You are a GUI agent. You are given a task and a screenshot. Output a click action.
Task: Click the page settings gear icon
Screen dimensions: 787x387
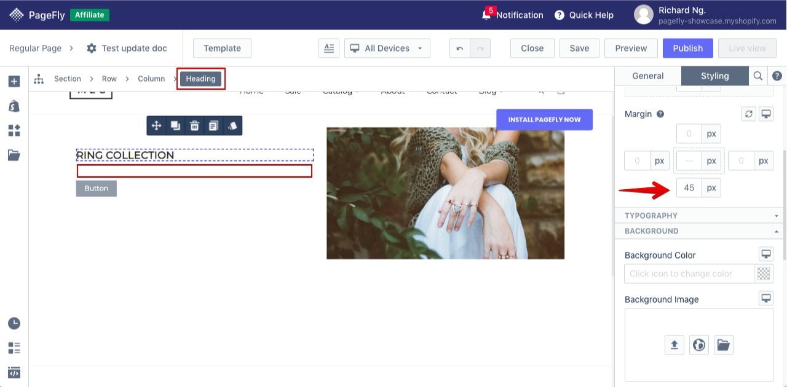pos(92,48)
